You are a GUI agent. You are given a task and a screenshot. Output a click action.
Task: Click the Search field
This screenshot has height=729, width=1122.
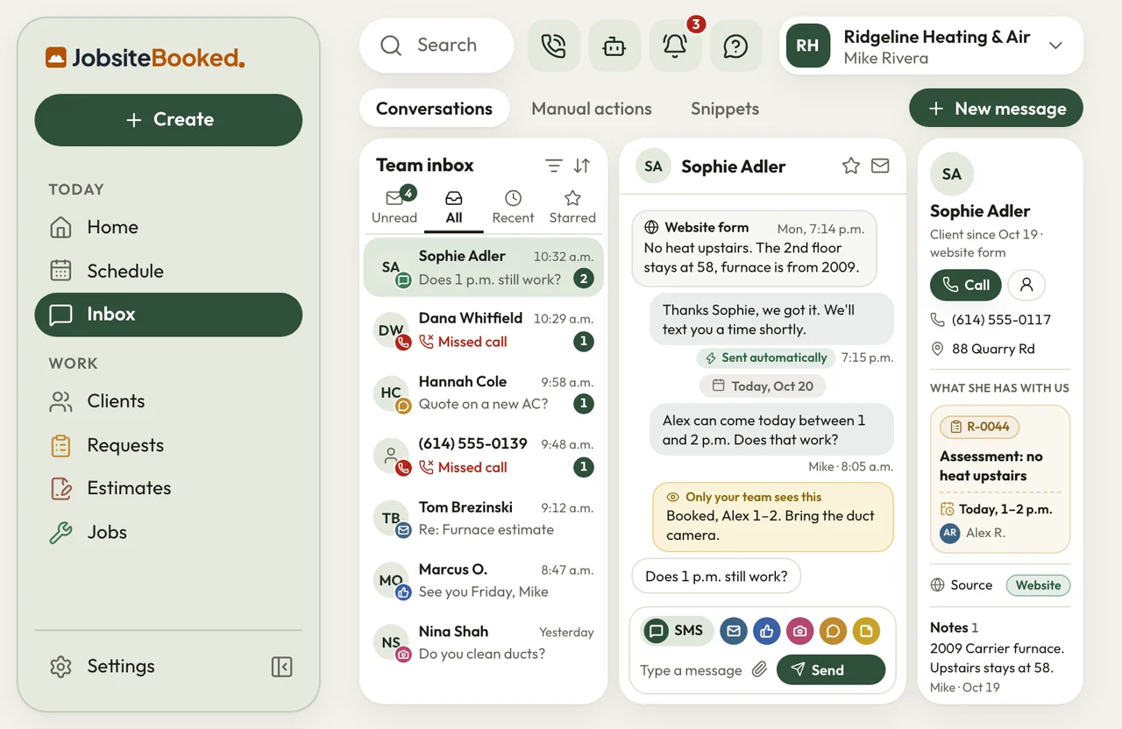pyautogui.click(x=437, y=46)
